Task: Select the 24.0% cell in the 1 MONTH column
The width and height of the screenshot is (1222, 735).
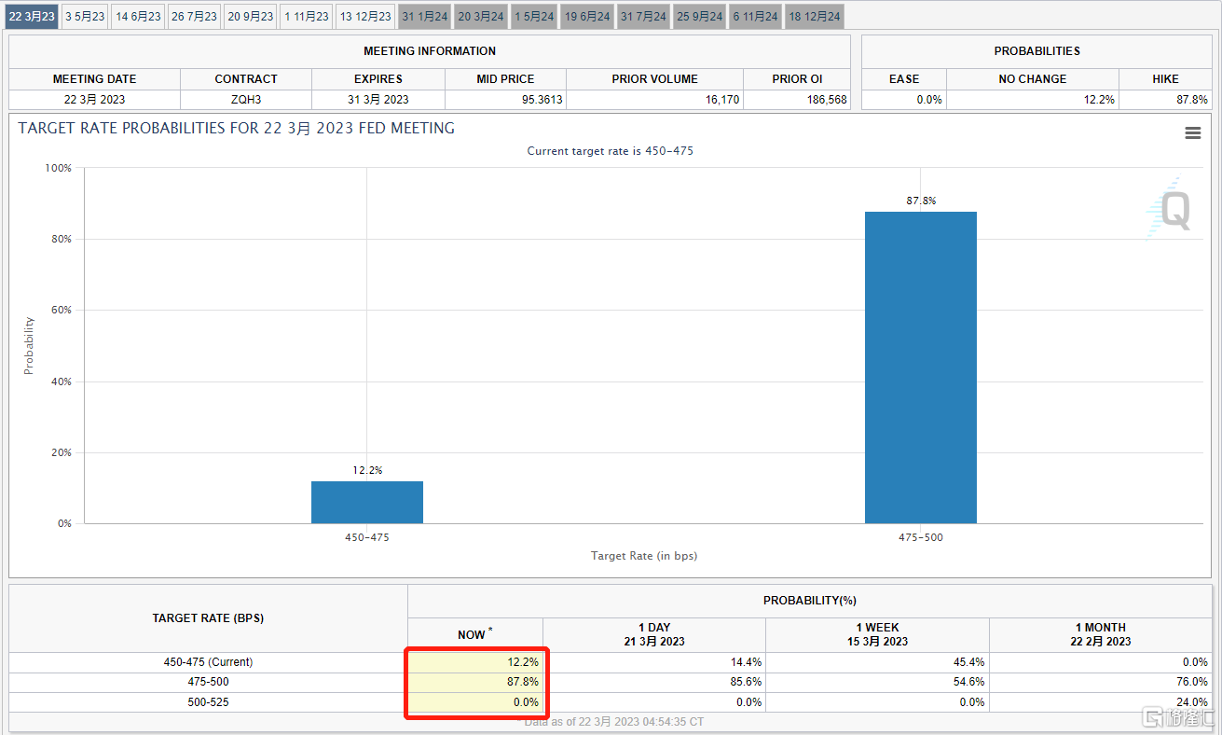Action: [1101, 701]
